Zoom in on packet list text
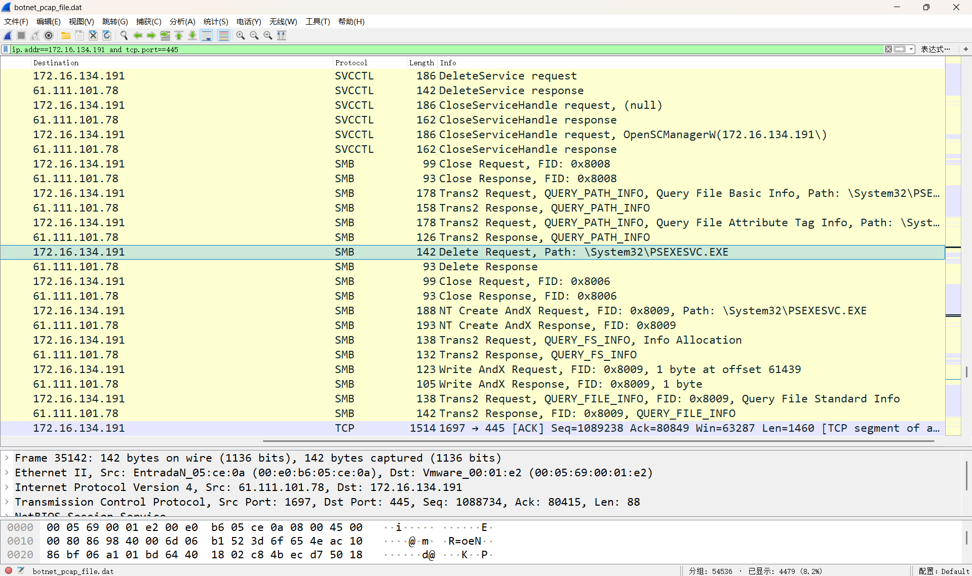Image resolution: width=972 pixels, height=576 pixels. [x=241, y=35]
